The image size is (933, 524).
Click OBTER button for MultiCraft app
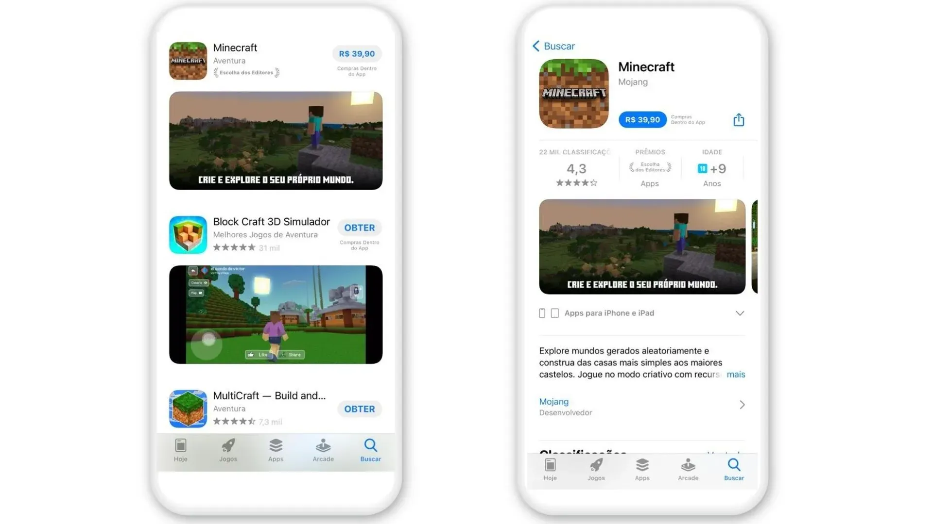click(360, 408)
